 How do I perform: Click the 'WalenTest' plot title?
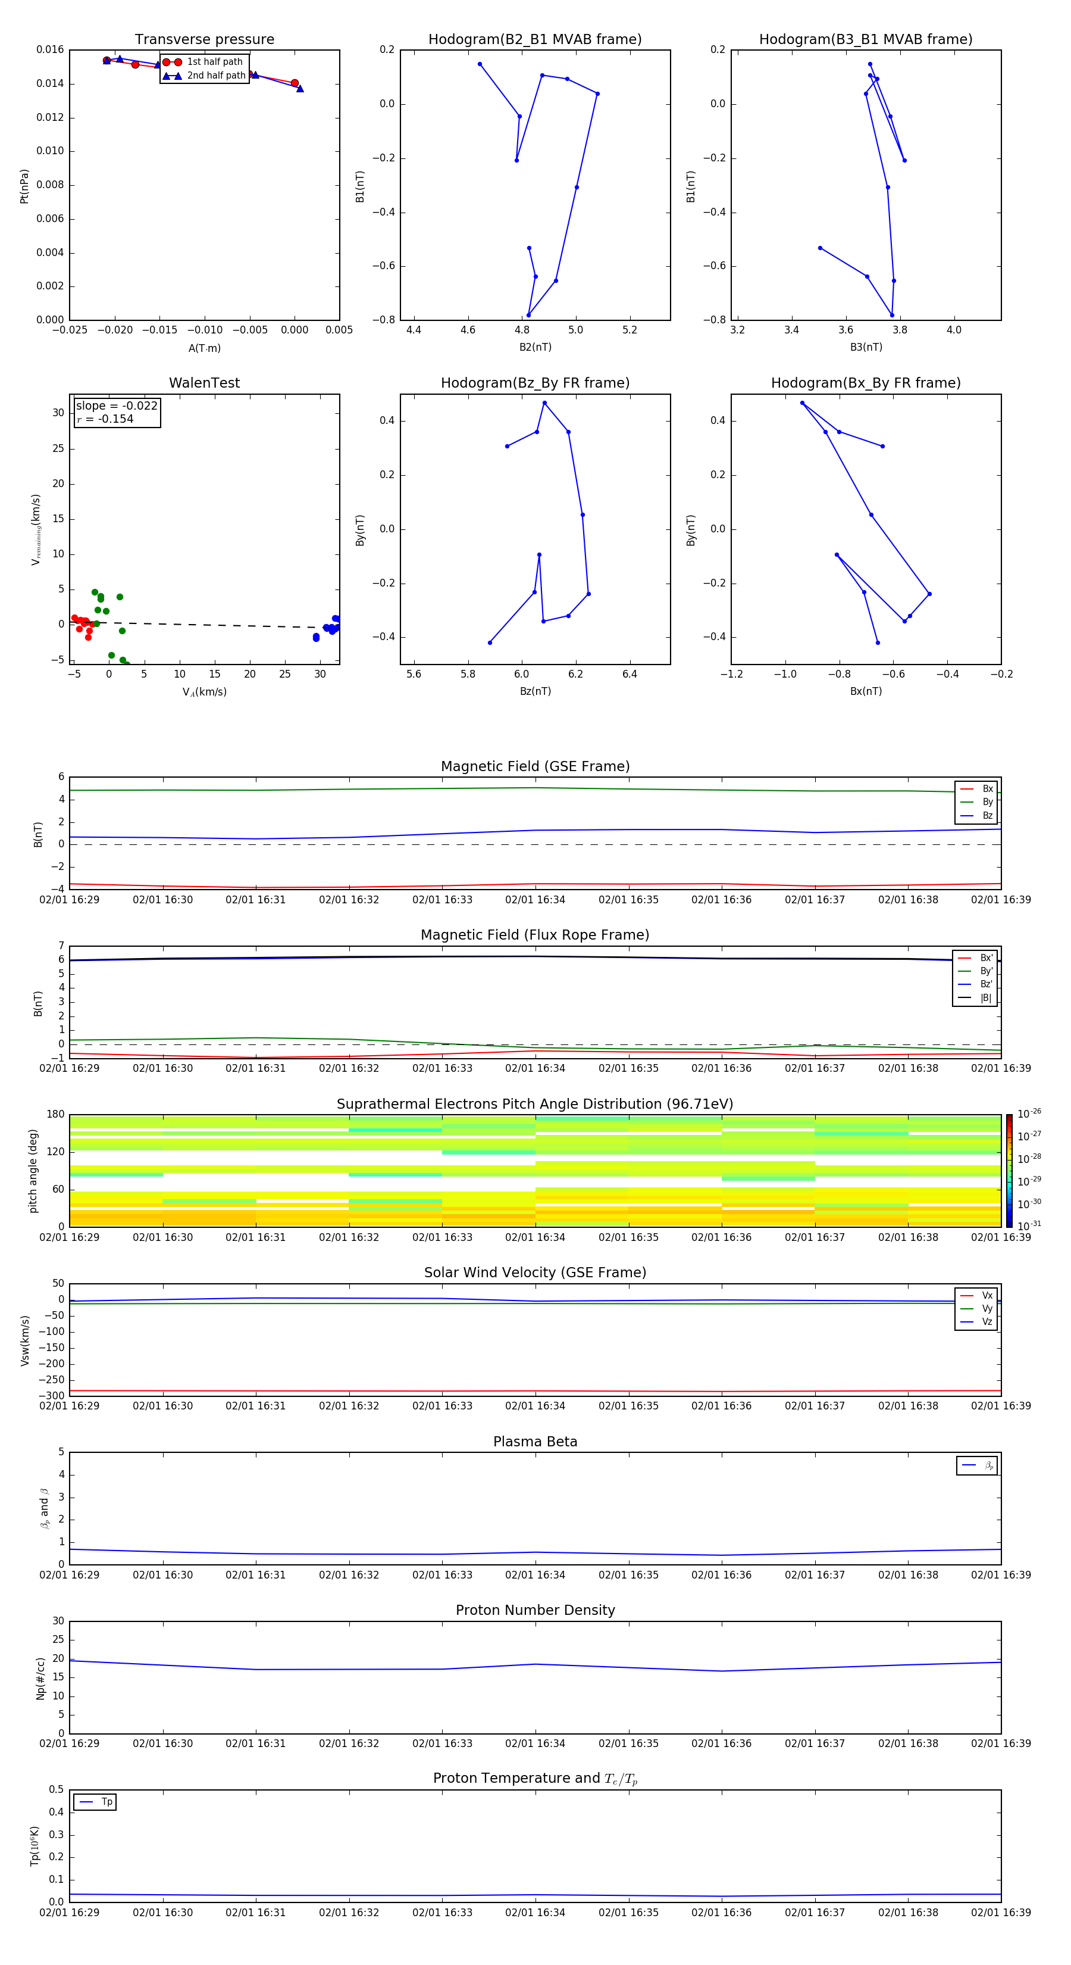point(204,383)
